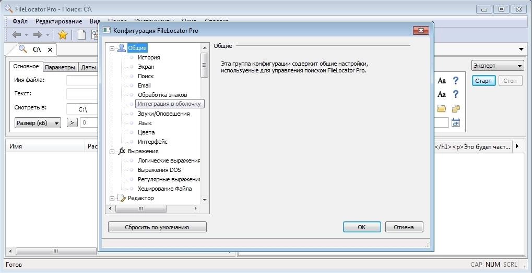Click the tree vertical scrollbar thumb
Image resolution: width=532 pixels, height=273 pixels.
pyautogui.click(x=204, y=65)
